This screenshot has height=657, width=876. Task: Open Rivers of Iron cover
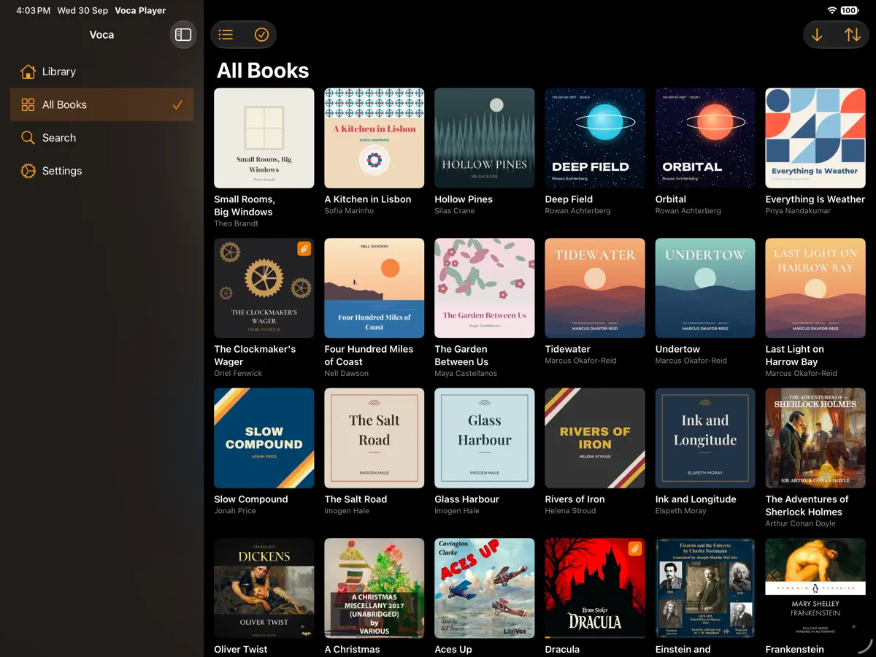pyautogui.click(x=595, y=438)
